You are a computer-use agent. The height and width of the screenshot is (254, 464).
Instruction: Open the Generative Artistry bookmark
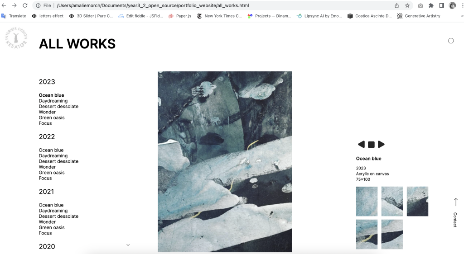[x=419, y=16]
